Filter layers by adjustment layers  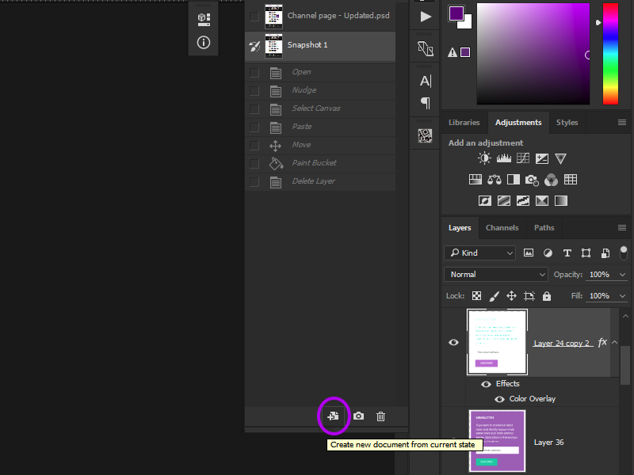click(548, 253)
